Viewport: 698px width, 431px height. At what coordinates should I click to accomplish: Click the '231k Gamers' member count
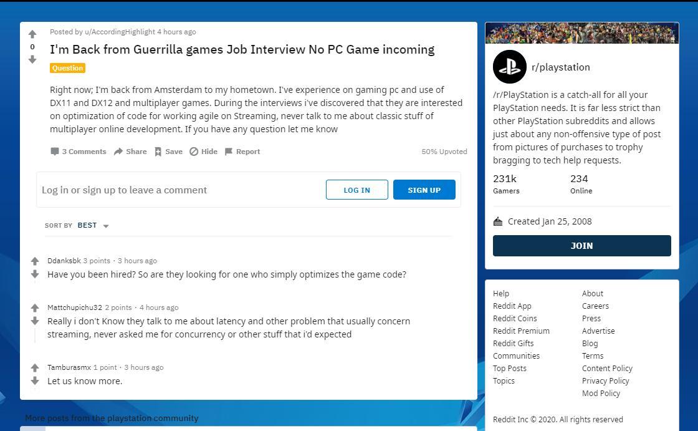coord(506,184)
